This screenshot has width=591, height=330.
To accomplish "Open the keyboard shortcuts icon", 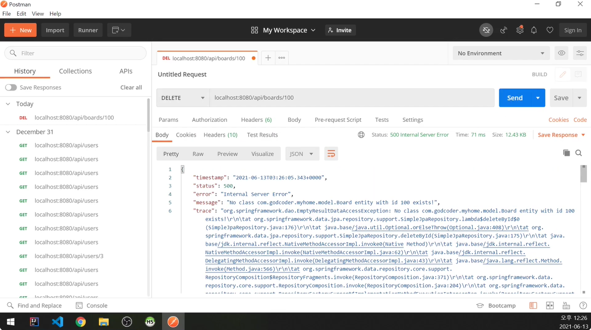I will pyautogui.click(x=566, y=306).
